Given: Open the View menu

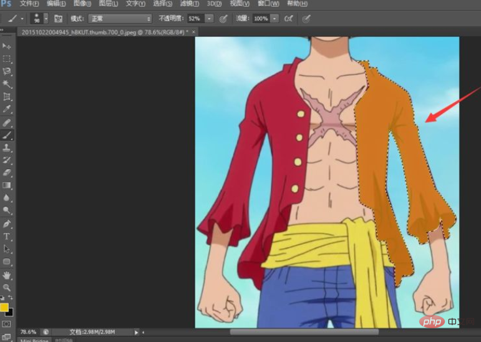Looking at the screenshot, I should pos(240,4).
